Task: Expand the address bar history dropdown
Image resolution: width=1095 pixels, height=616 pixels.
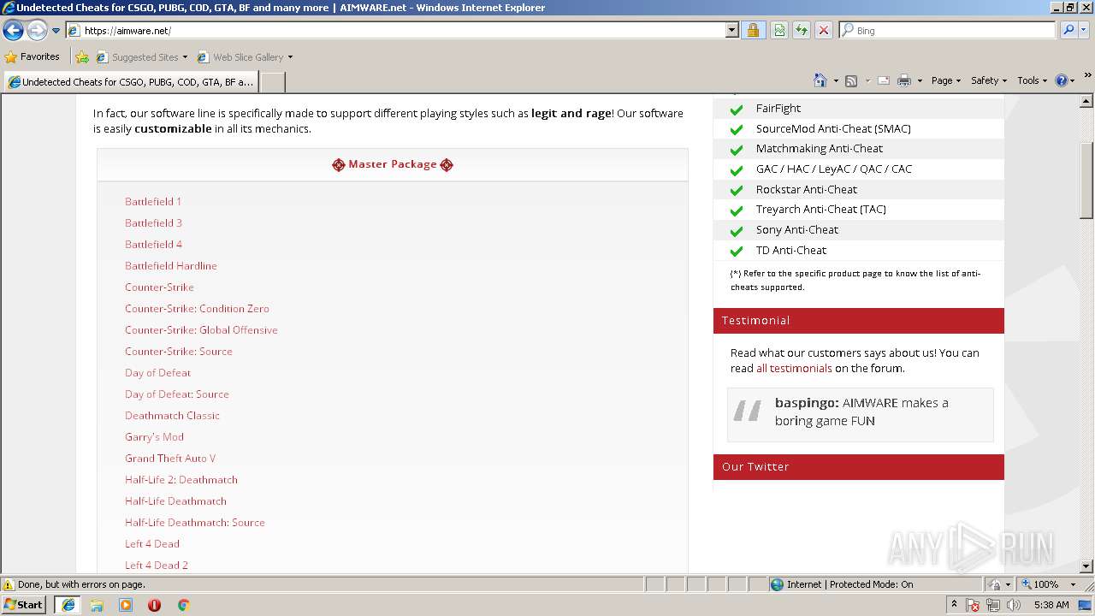Action: [x=731, y=30]
